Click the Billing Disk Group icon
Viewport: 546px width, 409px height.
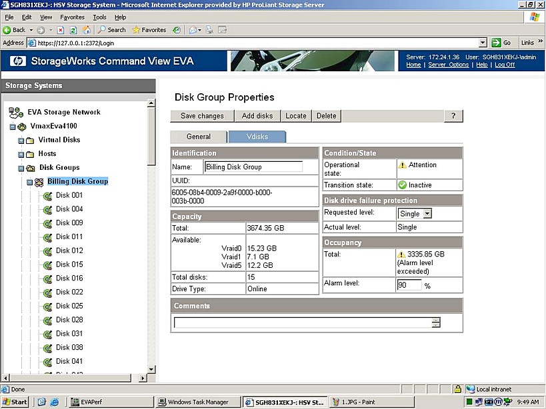pyautogui.click(x=39, y=182)
